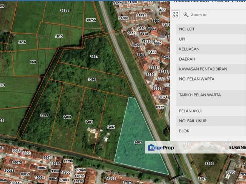Click lot 8408 label on map
The image size is (246, 184).
point(137,45)
